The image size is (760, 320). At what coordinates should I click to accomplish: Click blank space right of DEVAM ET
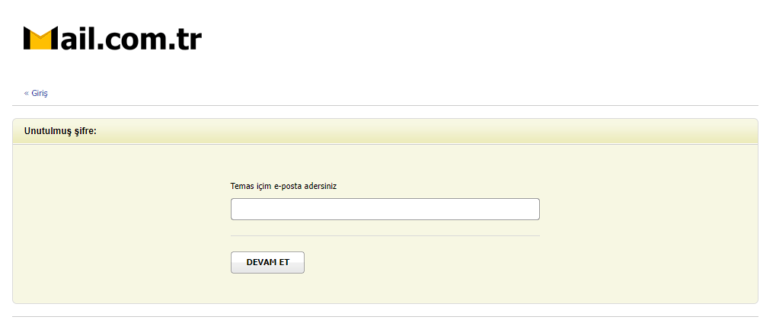click(419, 262)
